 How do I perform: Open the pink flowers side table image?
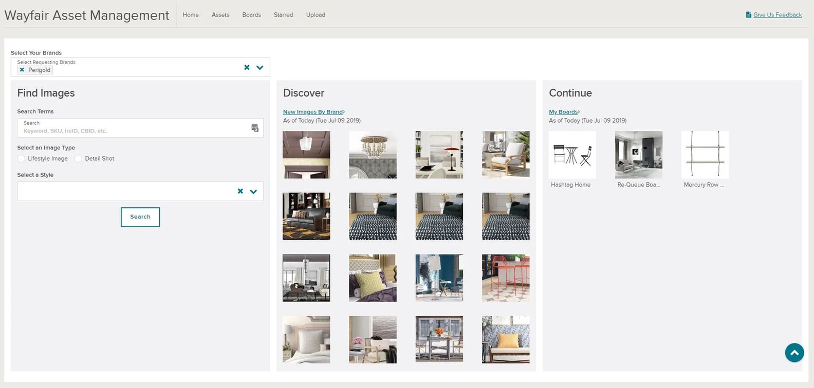point(373,339)
